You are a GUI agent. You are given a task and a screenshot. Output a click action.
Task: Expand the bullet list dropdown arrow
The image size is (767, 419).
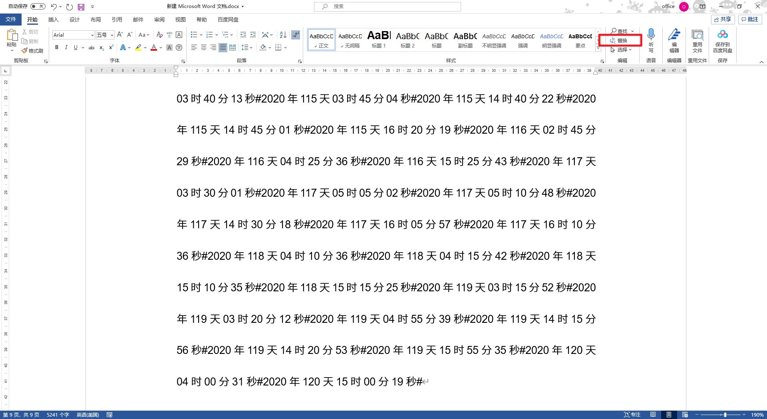pos(201,35)
